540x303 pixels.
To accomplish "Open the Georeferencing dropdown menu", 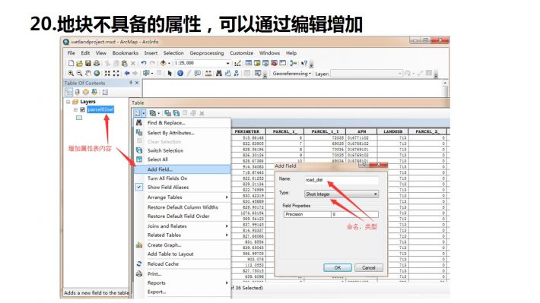I will 292,74.
